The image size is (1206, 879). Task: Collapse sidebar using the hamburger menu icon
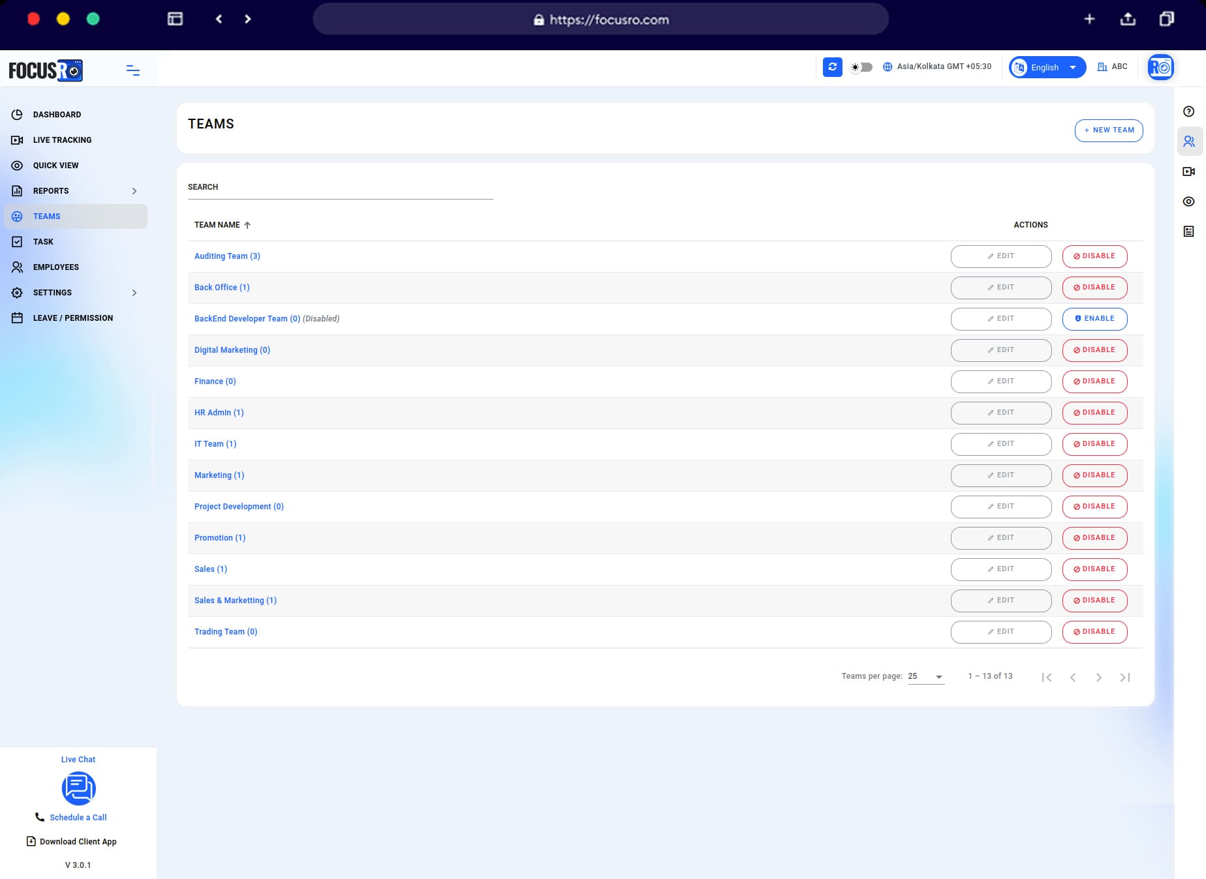click(x=132, y=70)
